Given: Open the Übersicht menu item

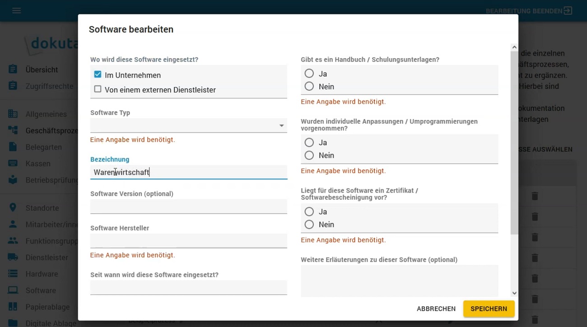Looking at the screenshot, I should (42, 69).
